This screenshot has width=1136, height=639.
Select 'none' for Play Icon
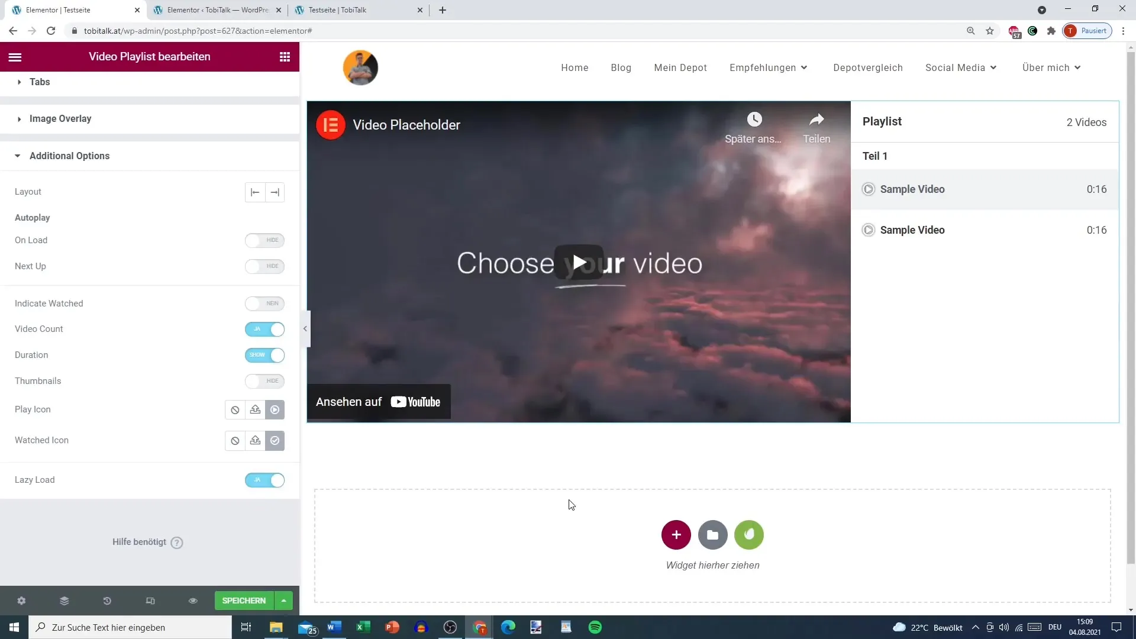coord(235,410)
